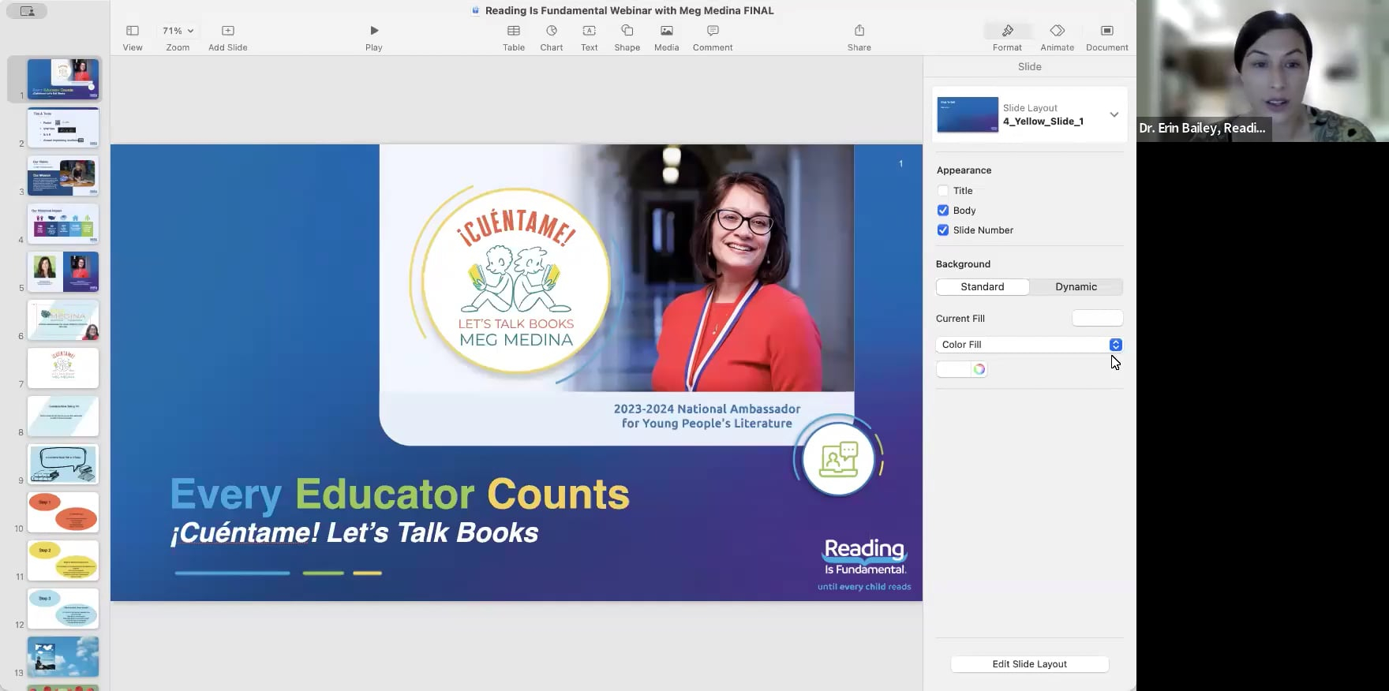
Task: Select slide 5 thumbnail
Action: pyautogui.click(x=63, y=272)
